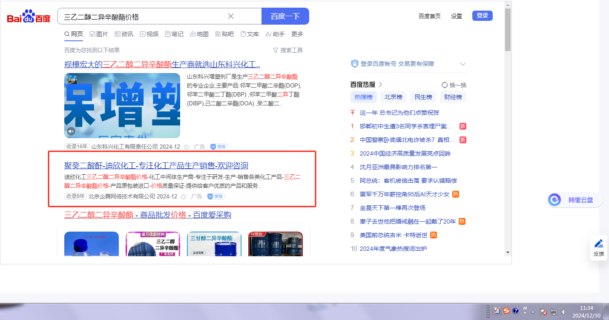Open hot search 金晨天下第一棒再次登场
The image size is (609, 320).
(x=393, y=208)
